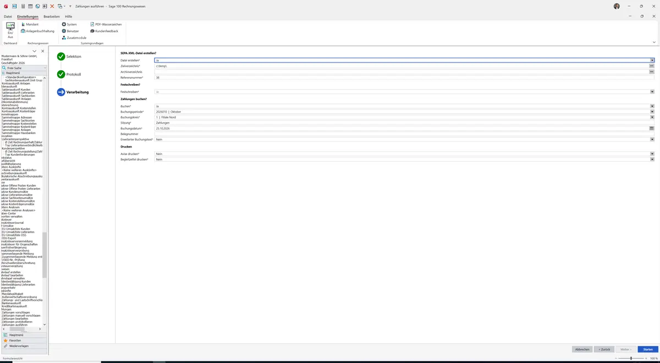
Task: Click the Referenznummer field
Action: point(404,78)
